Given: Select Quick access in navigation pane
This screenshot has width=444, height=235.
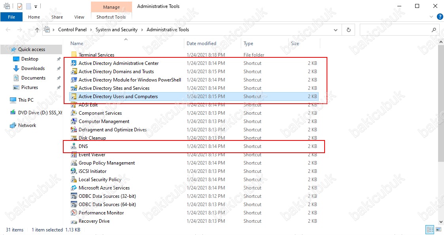Looking at the screenshot, I should pos(31,49).
